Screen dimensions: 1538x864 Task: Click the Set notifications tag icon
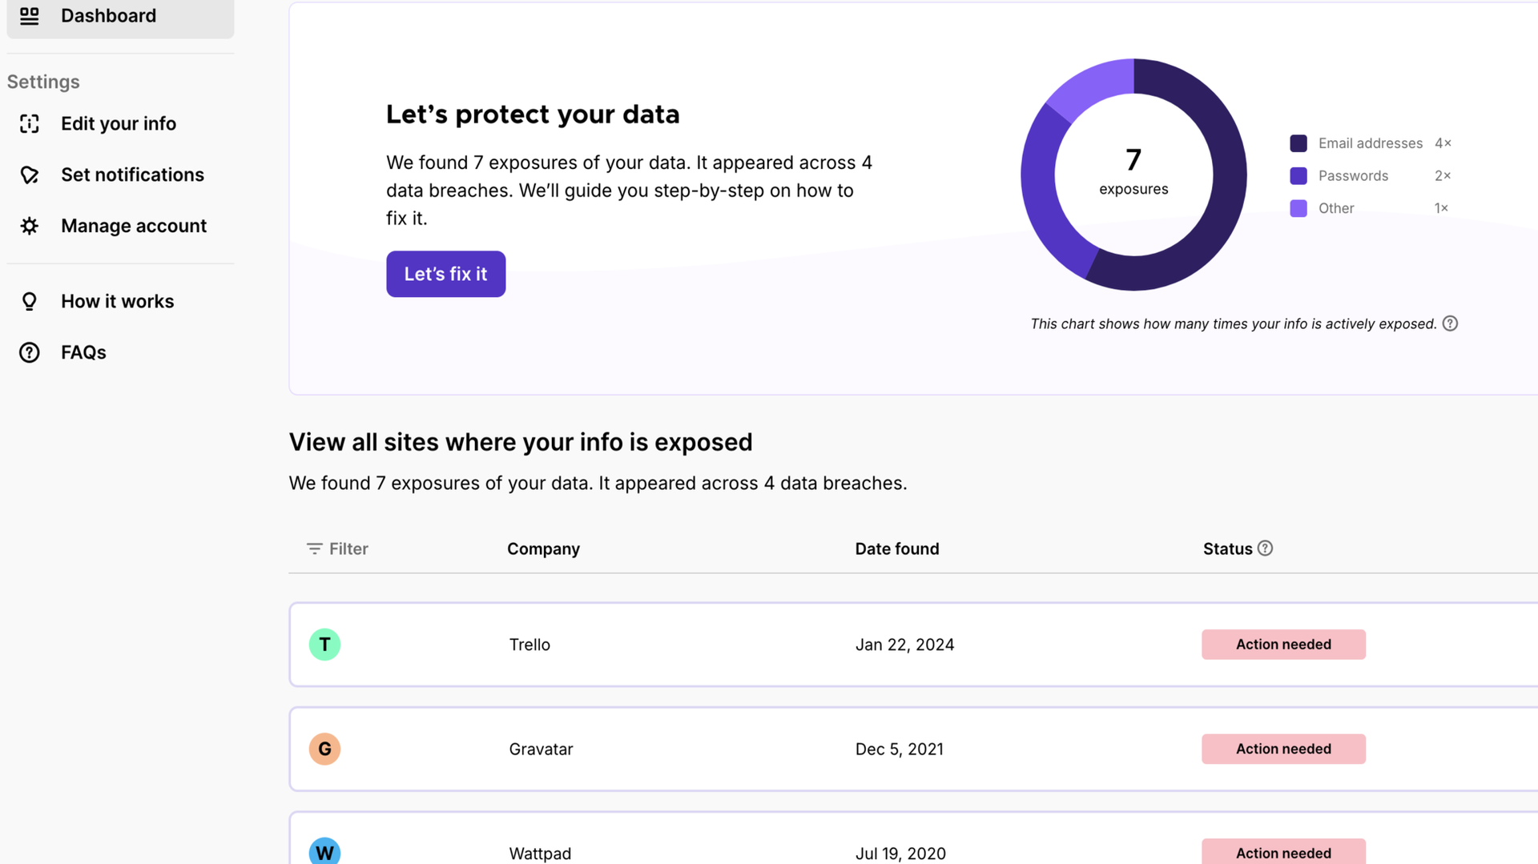pos(30,175)
